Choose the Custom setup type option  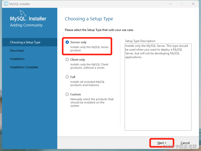point(67,94)
